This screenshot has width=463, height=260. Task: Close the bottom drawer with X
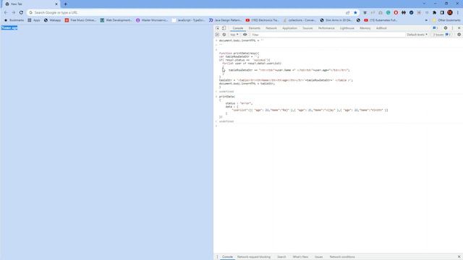(459, 257)
